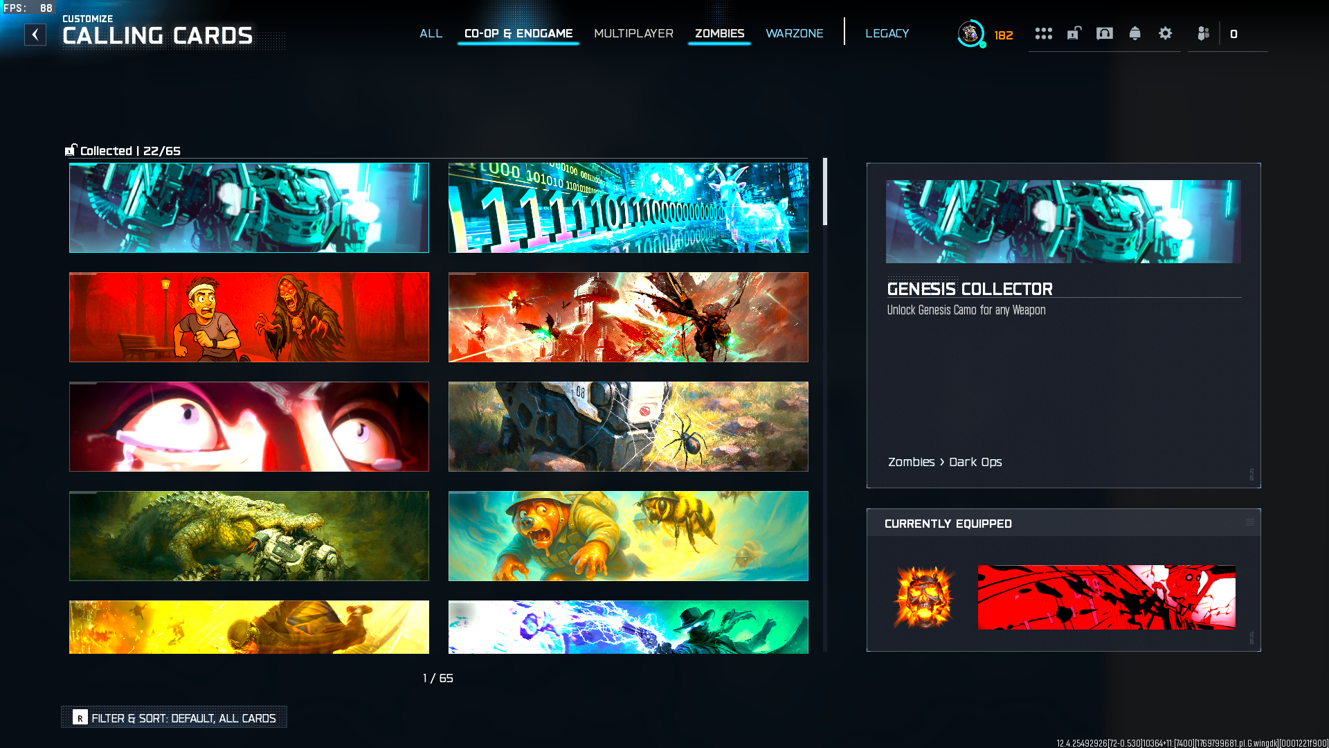1329x748 pixels.
Task: Click the Genesis Collector preview image
Action: 1063,222
